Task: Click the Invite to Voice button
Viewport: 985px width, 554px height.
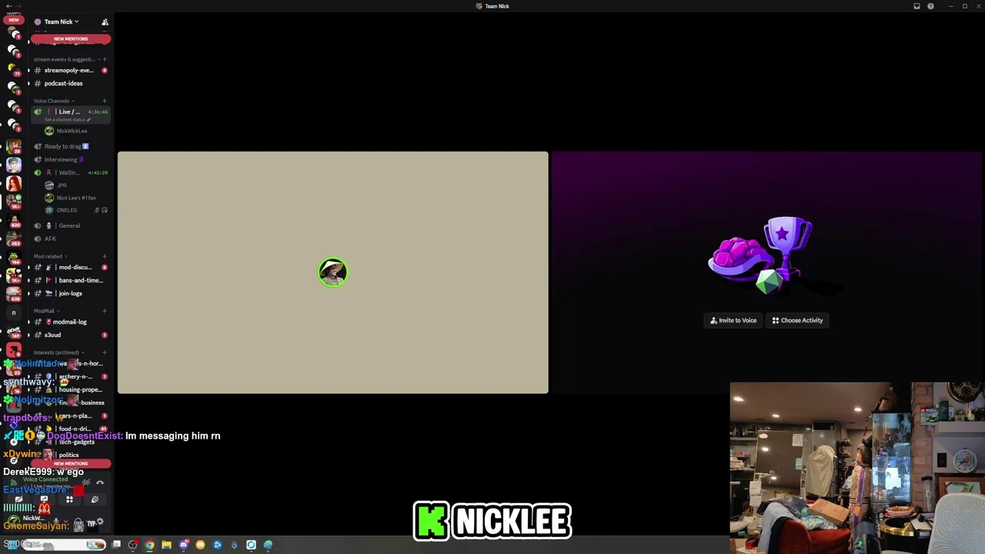Action: click(x=733, y=320)
